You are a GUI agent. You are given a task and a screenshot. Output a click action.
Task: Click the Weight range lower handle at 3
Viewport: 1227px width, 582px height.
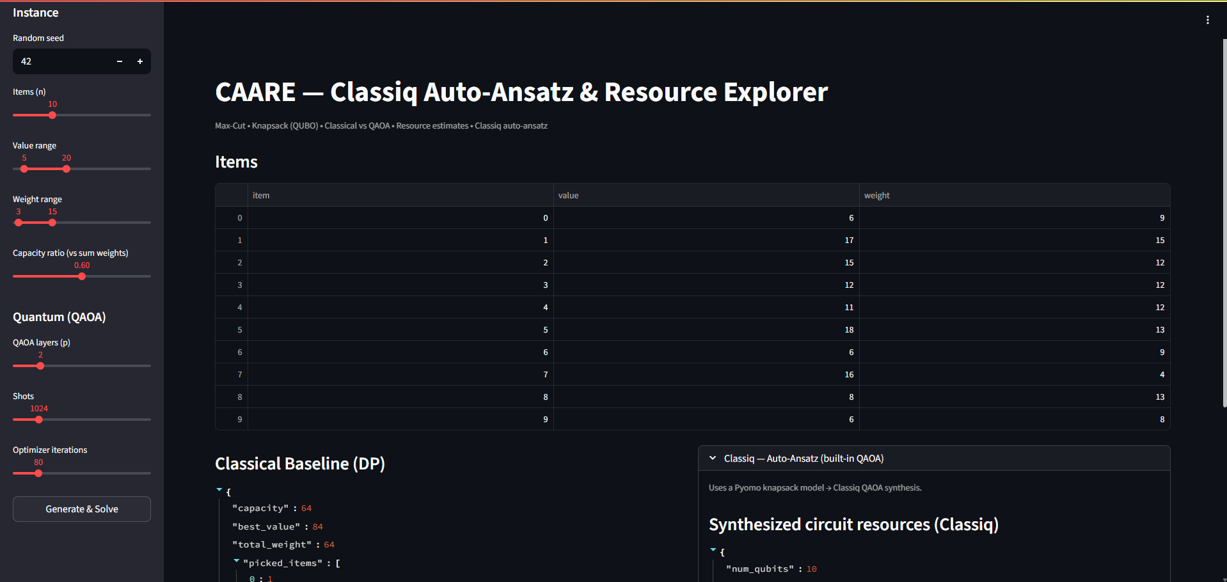(19, 223)
